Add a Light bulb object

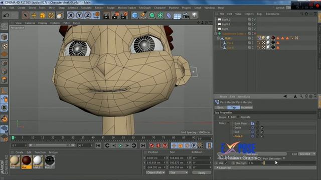point(195,15)
